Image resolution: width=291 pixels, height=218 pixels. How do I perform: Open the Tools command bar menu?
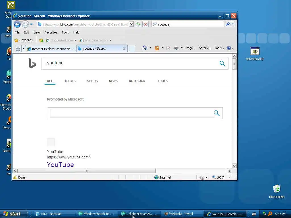click(x=219, y=48)
